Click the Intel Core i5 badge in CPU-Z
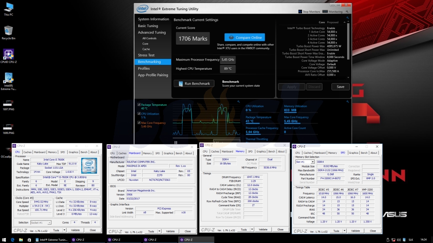This screenshot has width=433, height=243. click(89, 165)
